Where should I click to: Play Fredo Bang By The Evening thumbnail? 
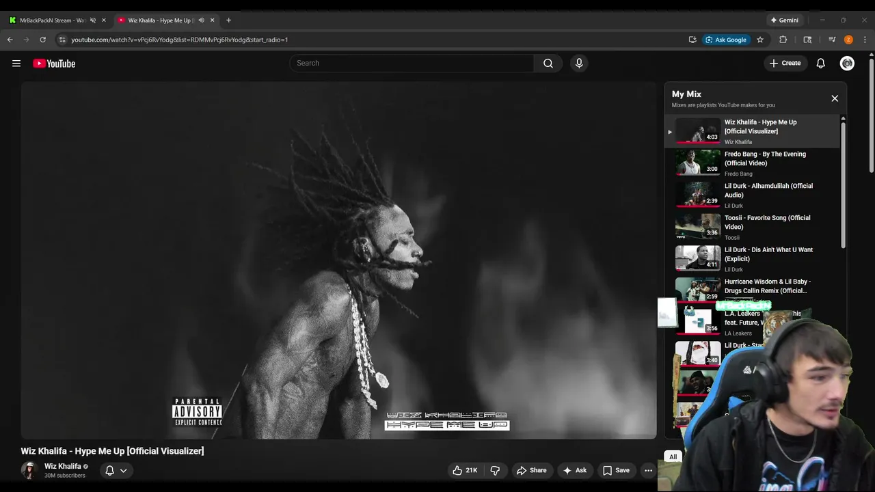tap(698, 163)
